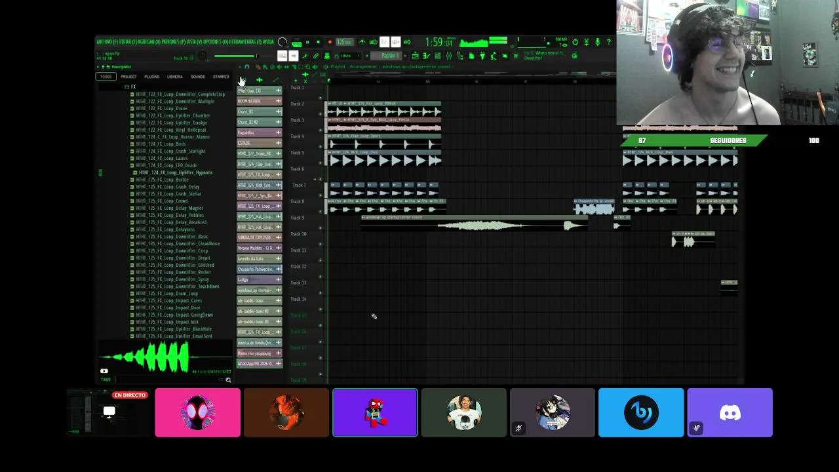The width and height of the screenshot is (839, 472).
Task: Open the blue logo tile beside Discord
Action: tap(641, 412)
